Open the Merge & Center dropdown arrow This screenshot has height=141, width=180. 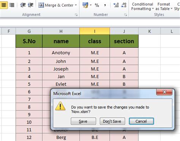pos(76,5)
